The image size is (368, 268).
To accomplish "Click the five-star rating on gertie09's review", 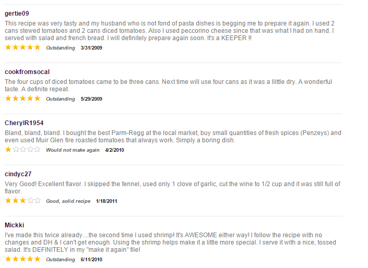I will (x=23, y=47).
